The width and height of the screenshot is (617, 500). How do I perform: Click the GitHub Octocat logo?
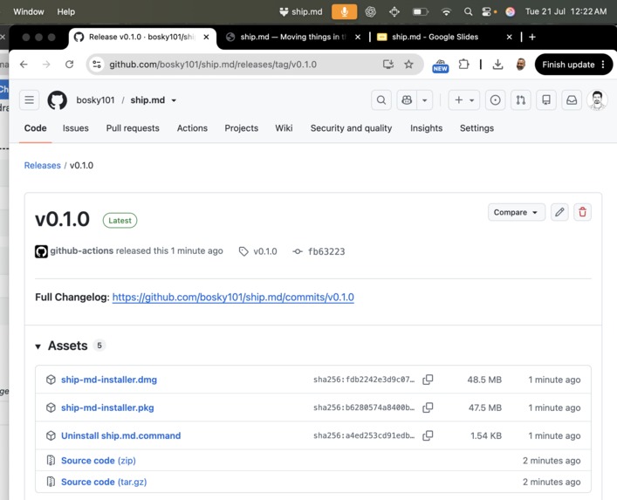pyautogui.click(x=58, y=100)
